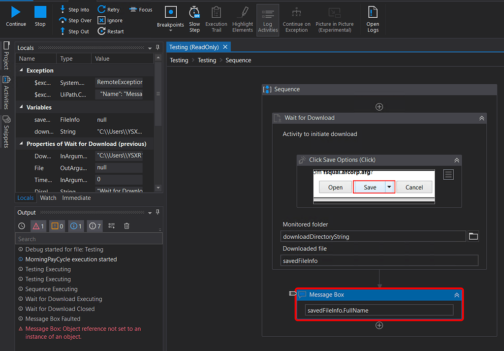Collapse the Exception group in Locals
This screenshot has width=504, height=351.
tap(22, 71)
